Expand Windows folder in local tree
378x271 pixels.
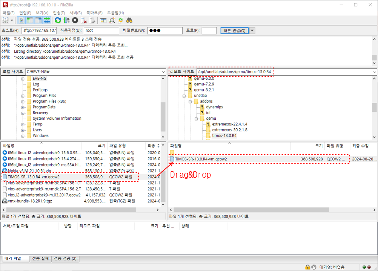click(23, 136)
